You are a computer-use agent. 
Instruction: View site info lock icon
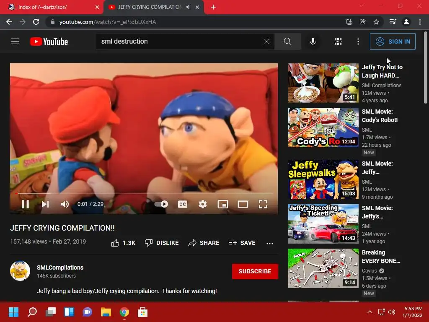53,22
